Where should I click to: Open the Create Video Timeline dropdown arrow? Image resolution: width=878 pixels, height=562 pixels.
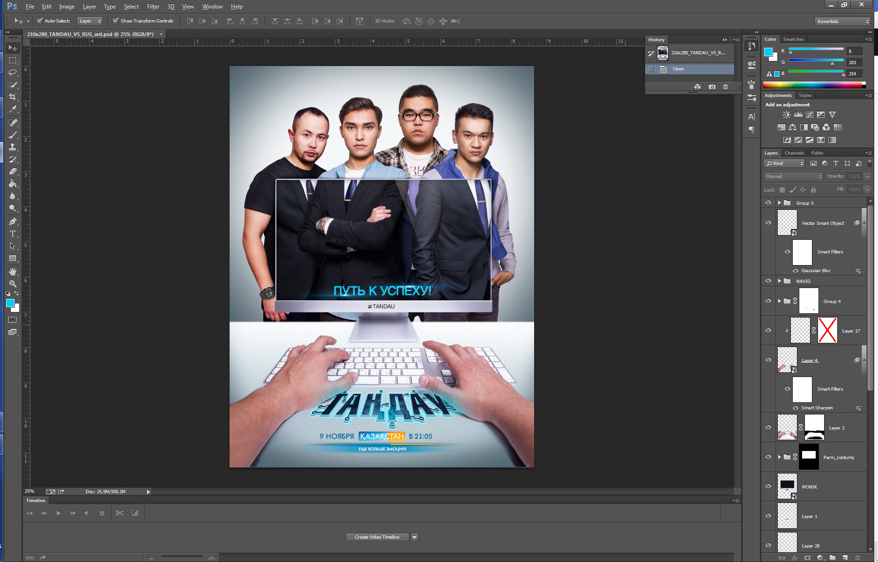tap(415, 537)
